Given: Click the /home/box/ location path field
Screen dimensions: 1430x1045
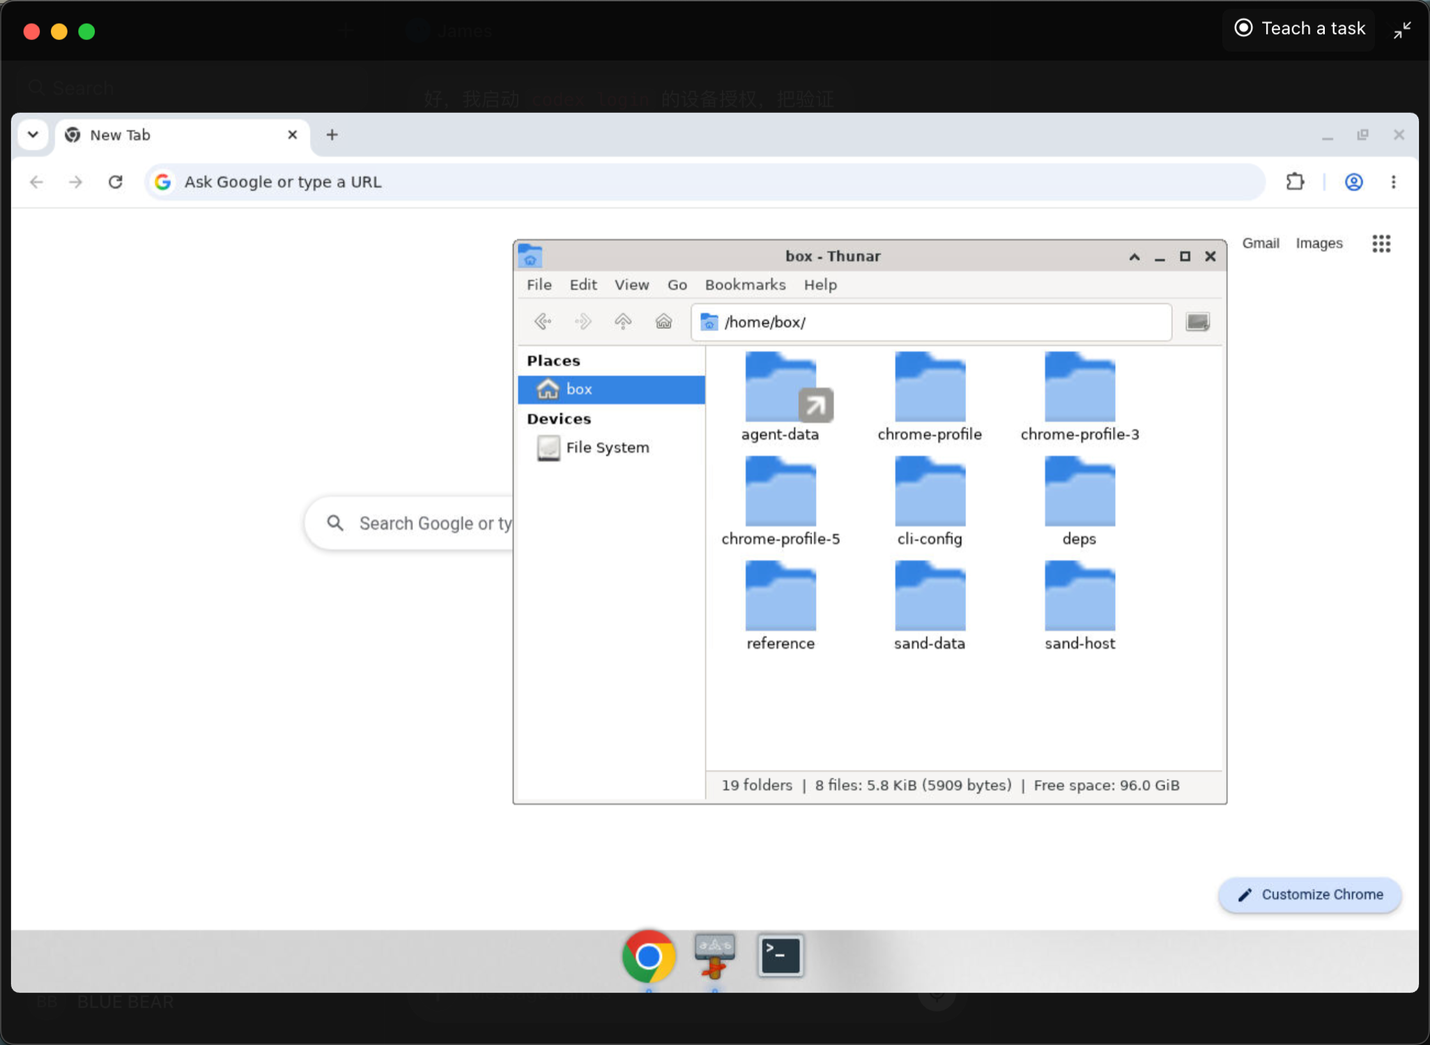Looking at the screenshot, I should tap(931, 322).
